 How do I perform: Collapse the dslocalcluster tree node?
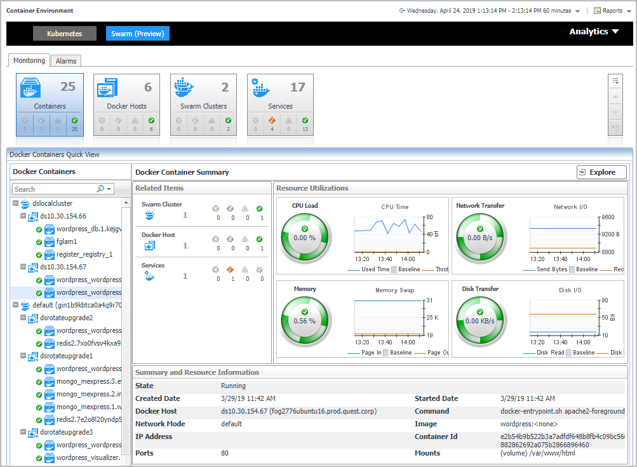click(15, 204)
